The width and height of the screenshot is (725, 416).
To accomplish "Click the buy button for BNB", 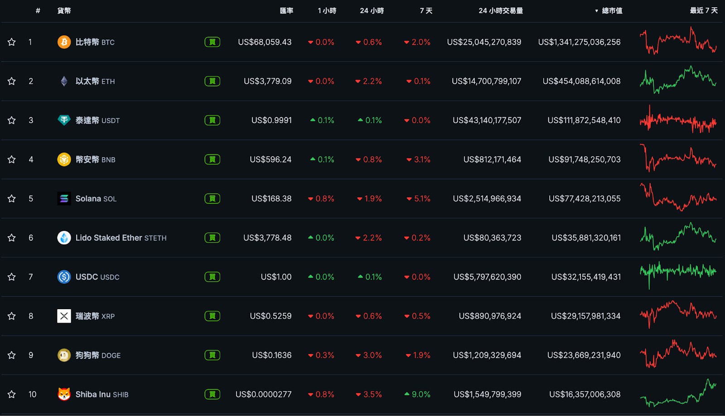I will [x=213, y=159].
